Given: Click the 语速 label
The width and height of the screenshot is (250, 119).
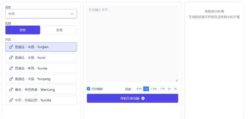Looking at the screenshot, I should coord(128,89).
